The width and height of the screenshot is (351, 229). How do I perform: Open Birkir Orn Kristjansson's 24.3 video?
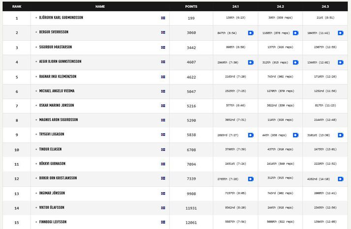tap(341, 179)
